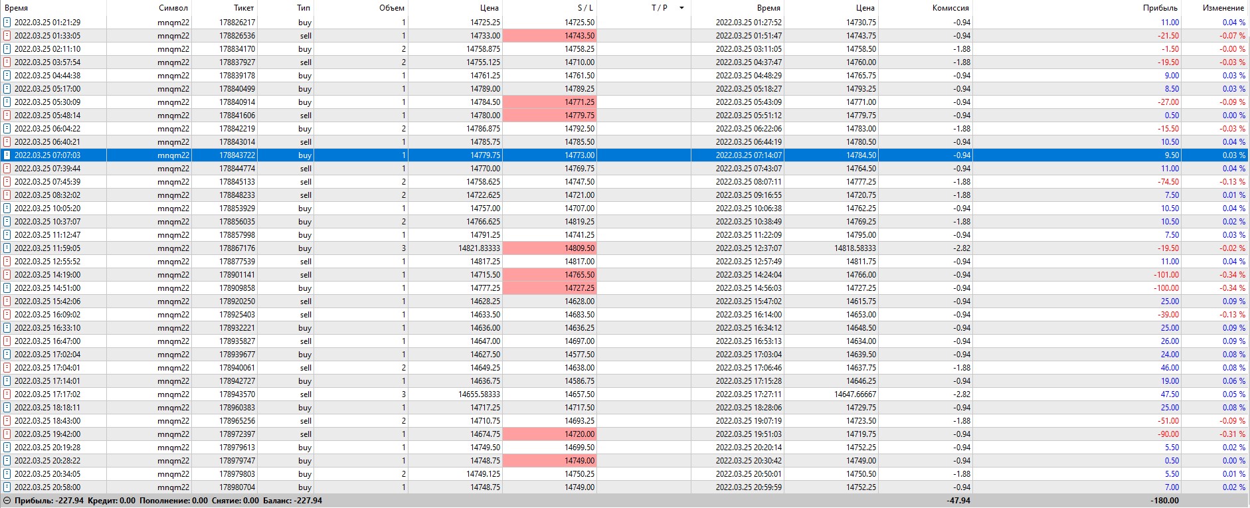Screen dimensions: 1250x508
Task: Click the Прибыль column header
Action: click(1160, 8)
